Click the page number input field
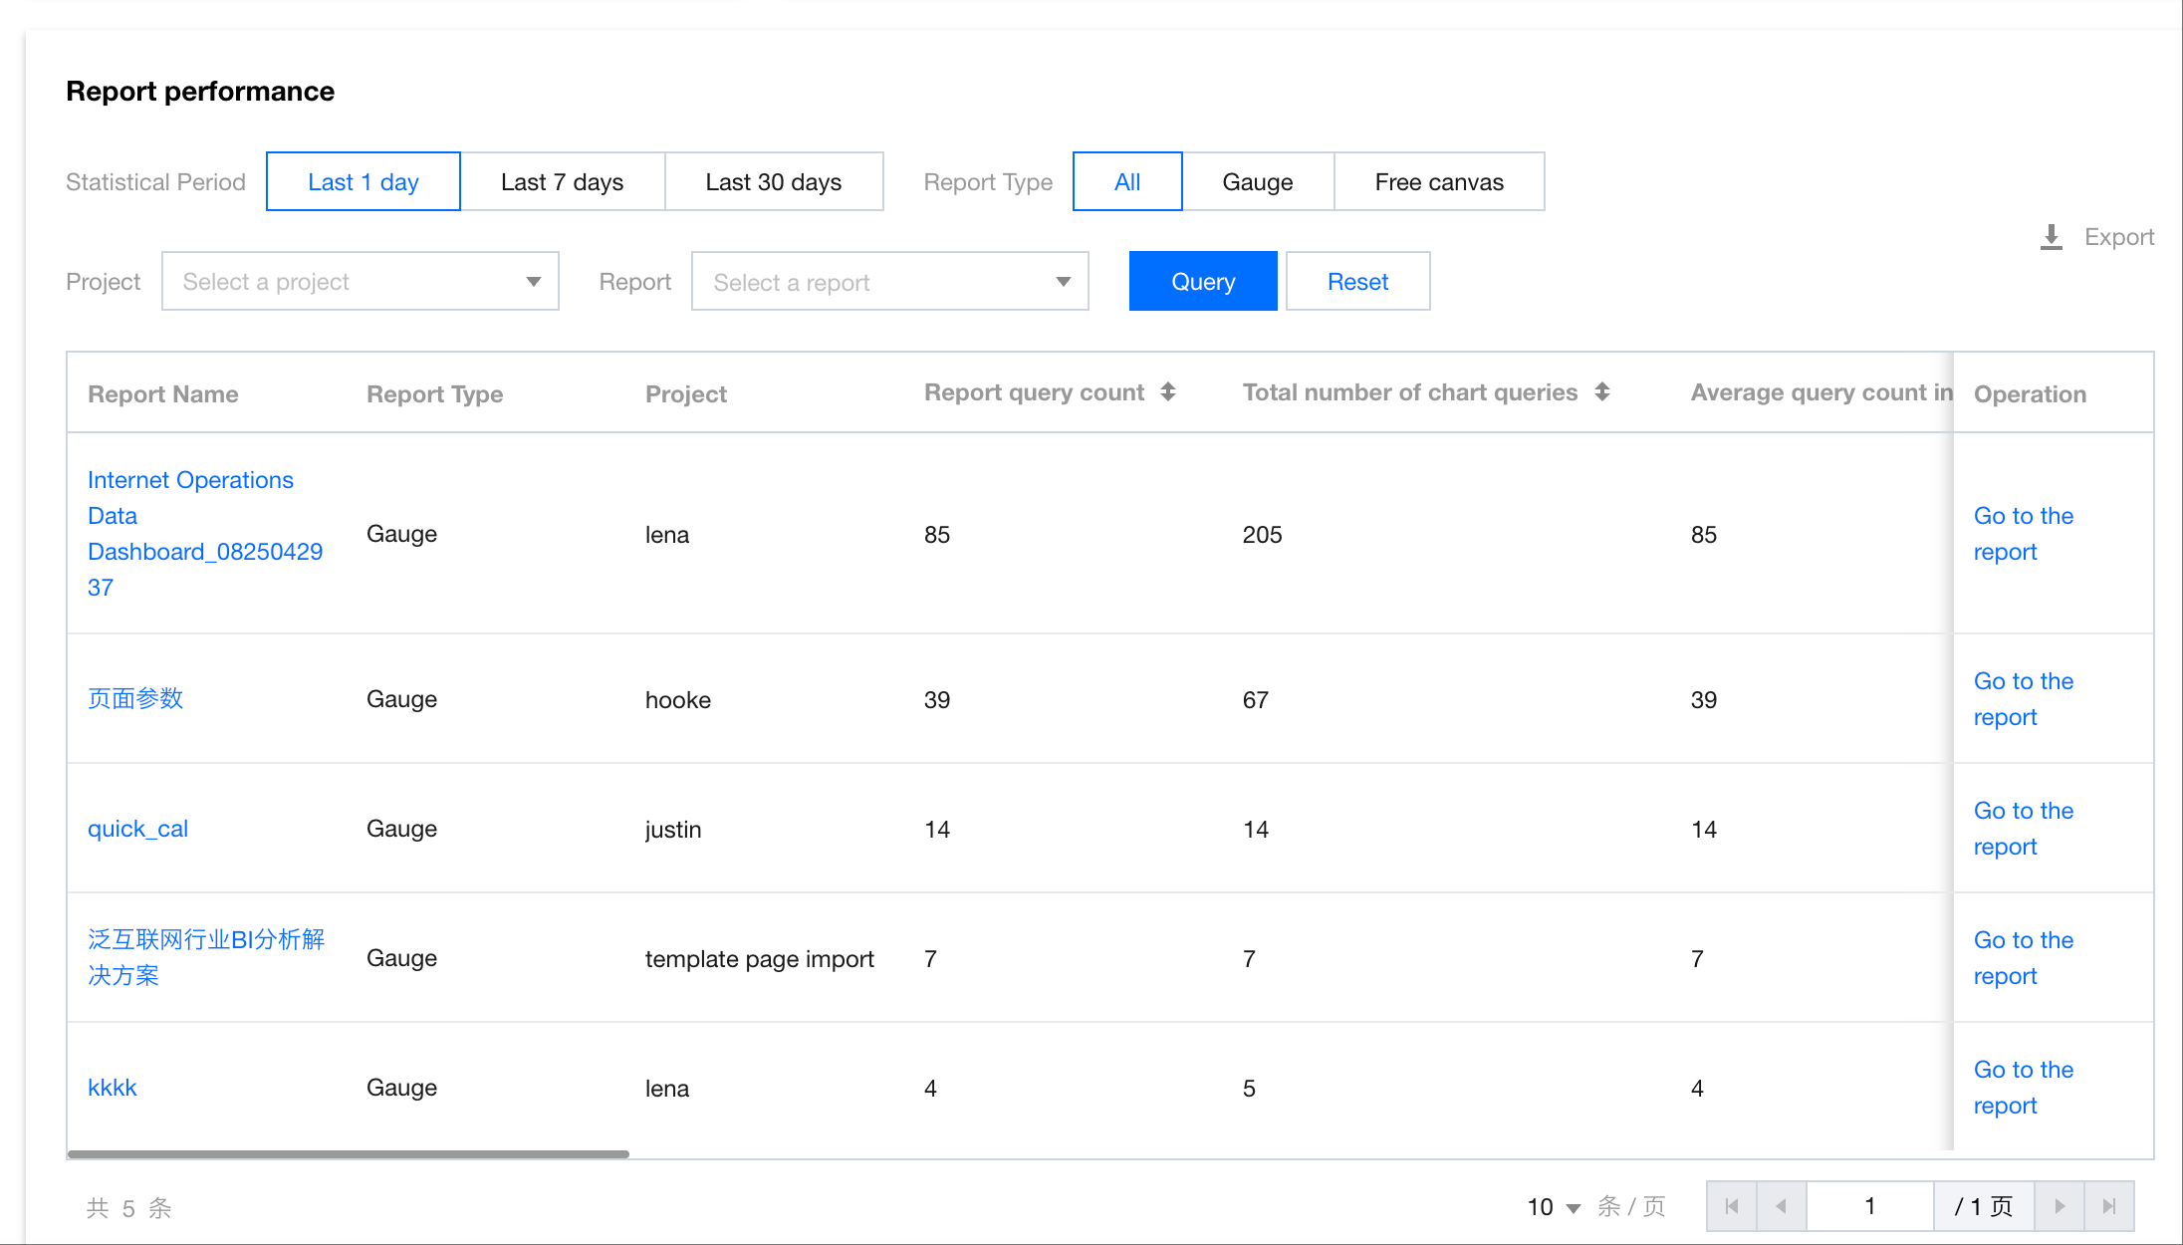2183x1245 pixels. (1869, 1206)
